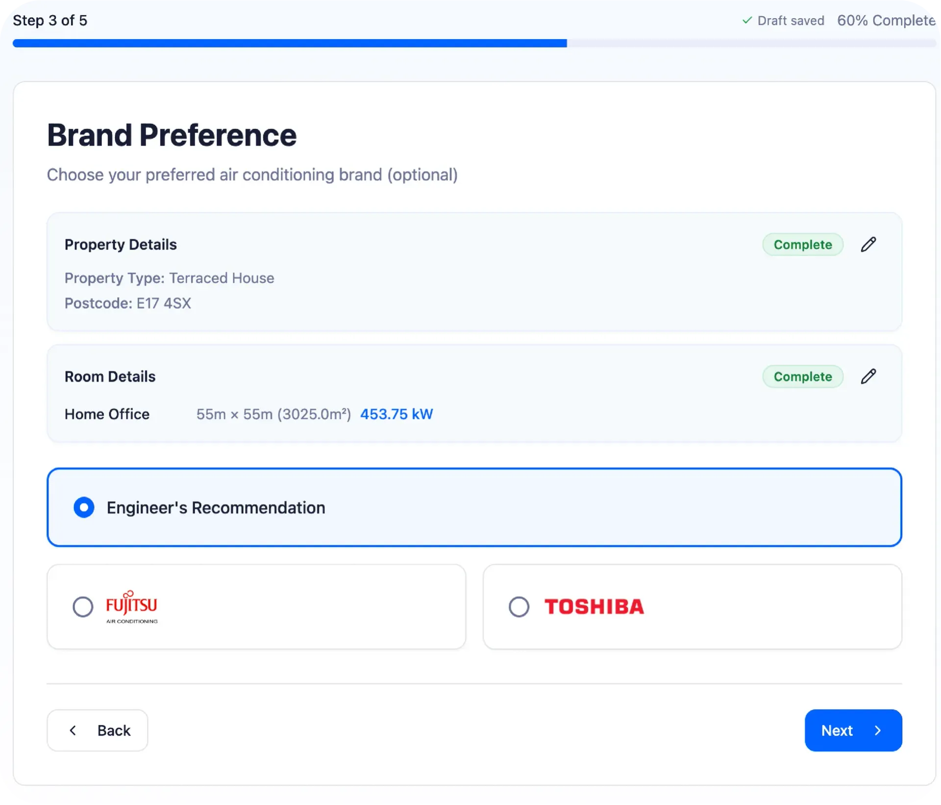Click the left chevron on Back
Viewport: 941px width, 805px height.
[73, 731]
